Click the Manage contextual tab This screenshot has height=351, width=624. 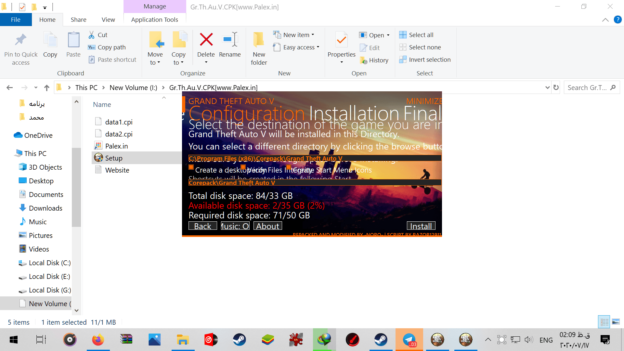155,6
